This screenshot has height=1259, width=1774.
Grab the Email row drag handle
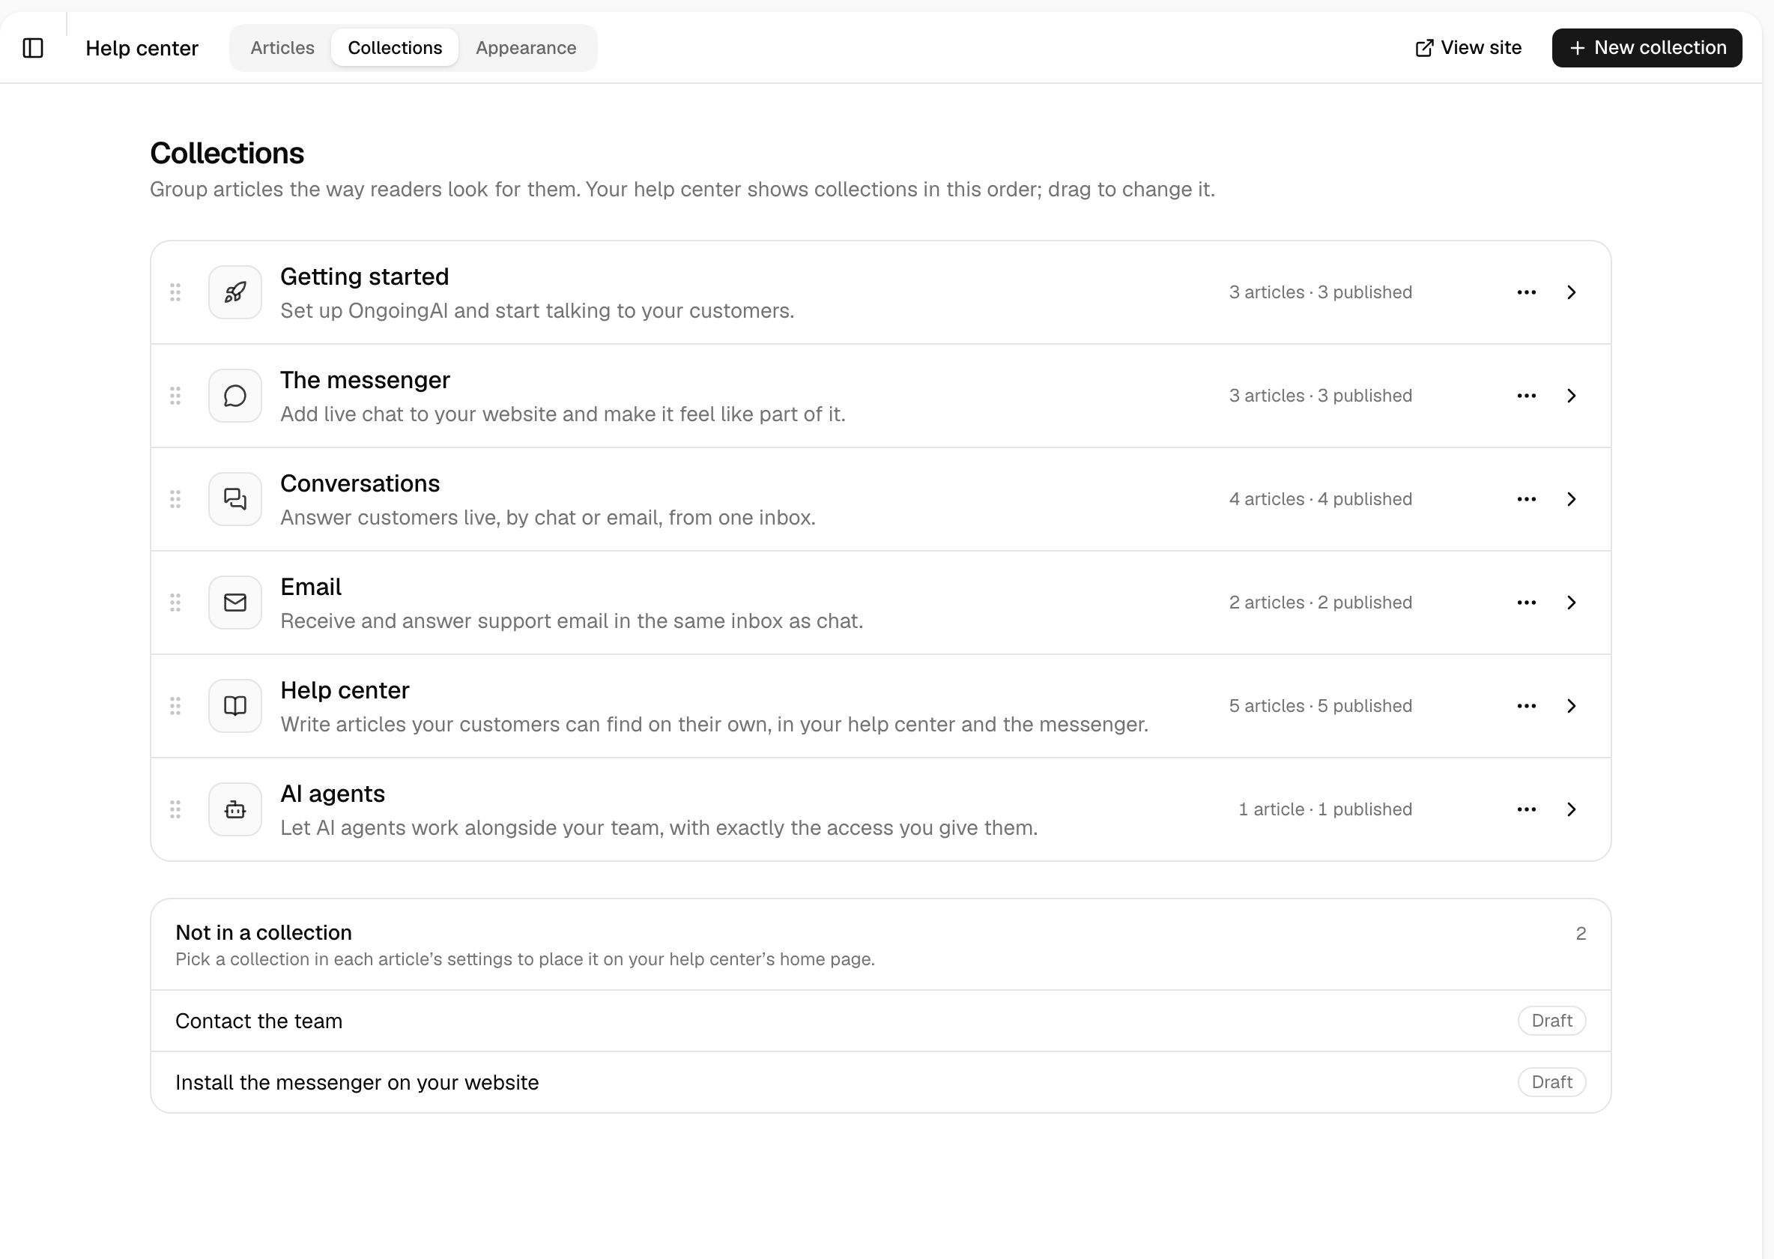(x=175, y=603)
